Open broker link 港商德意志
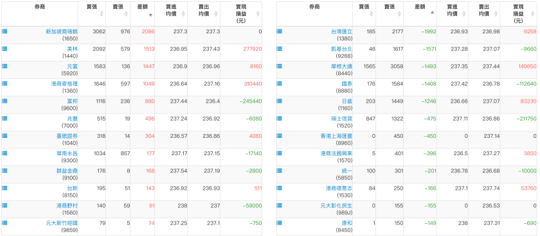This screenshot has height=236, width=540. tap(339, 189)
